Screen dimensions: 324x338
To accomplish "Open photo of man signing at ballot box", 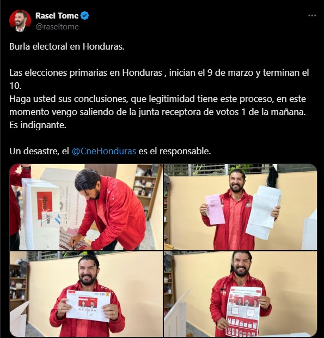I will [x=86, y=207].
